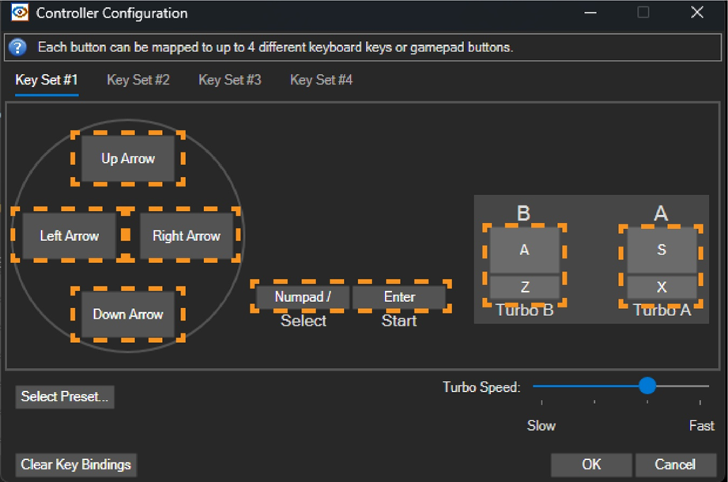Change the A button binding labeled S
The width and height of the screenshot is (728, 482).
pos(662,250)
